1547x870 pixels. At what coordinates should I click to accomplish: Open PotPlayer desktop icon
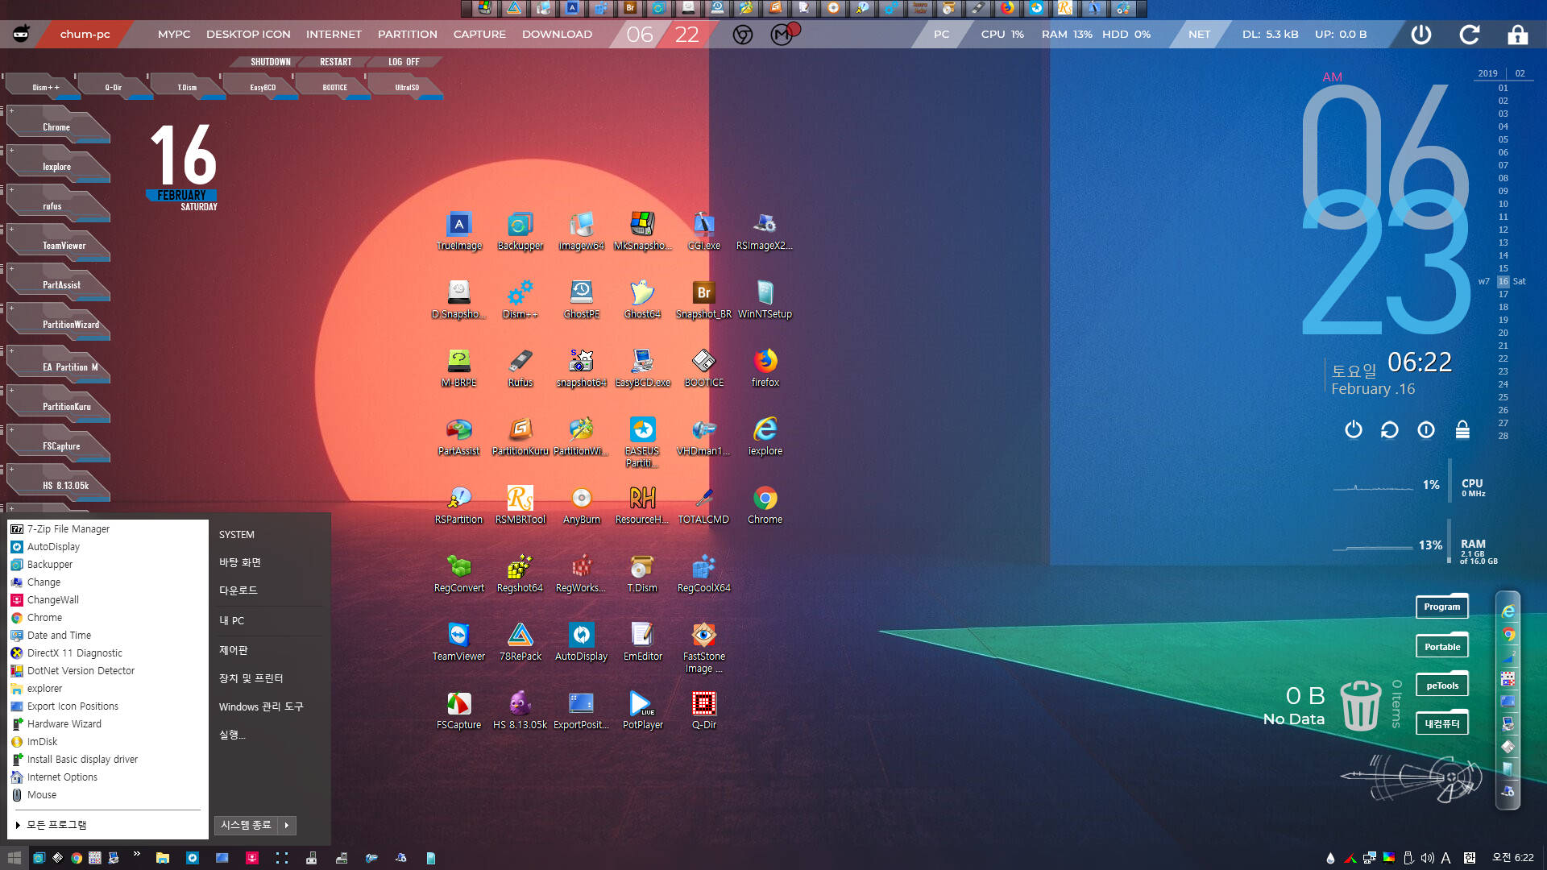coord(642,710)
